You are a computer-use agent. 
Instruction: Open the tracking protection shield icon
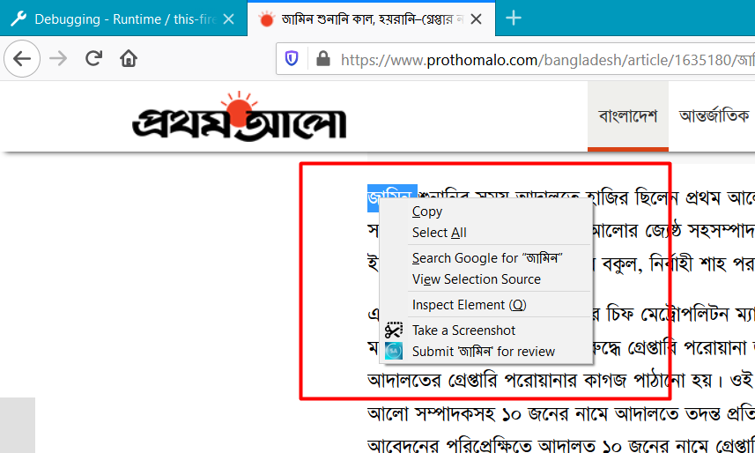(292, 59)
